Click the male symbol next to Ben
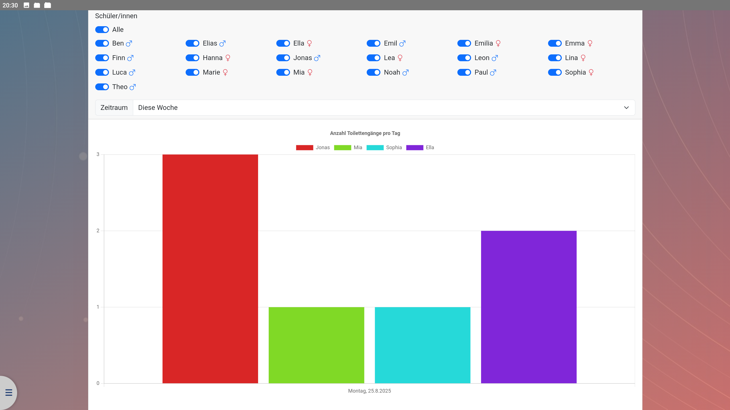730x410 pixels. [x=129, y=44]
